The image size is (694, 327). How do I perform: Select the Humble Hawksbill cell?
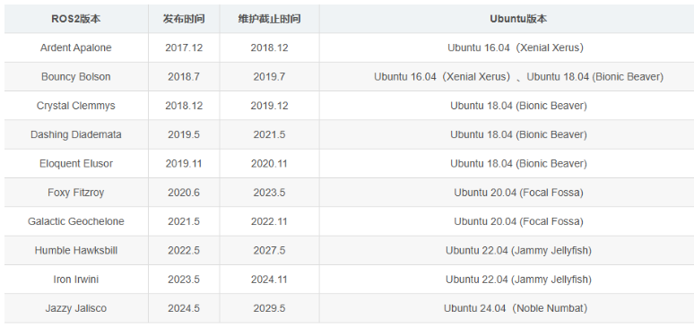[76, 251]
